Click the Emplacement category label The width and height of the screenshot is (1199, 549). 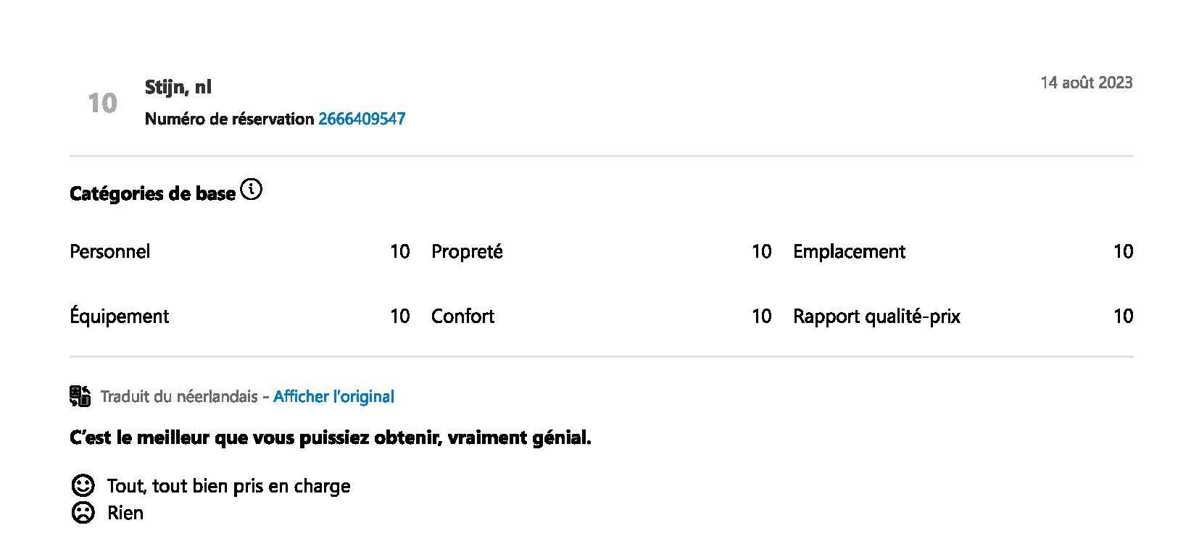849,251
